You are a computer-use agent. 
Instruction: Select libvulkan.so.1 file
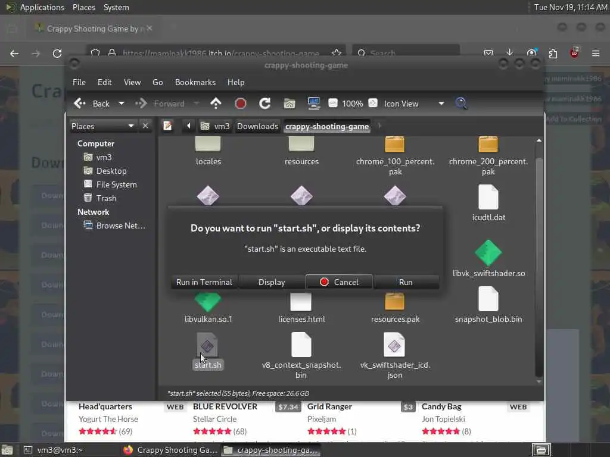(208, 309)
